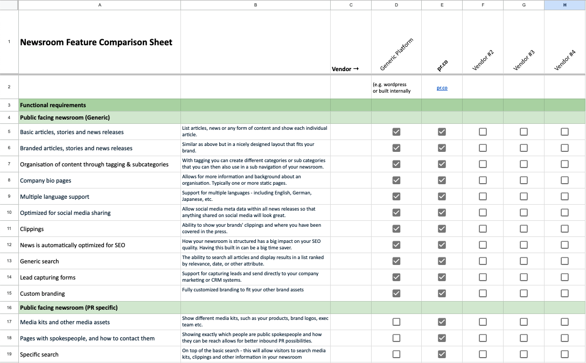Click the select-all corner above row numbers
Image resolution: width=586 pixels, height=363 pixels.
pos(9,5)
